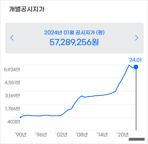Click the 1,786만 y-axis label

13,109
